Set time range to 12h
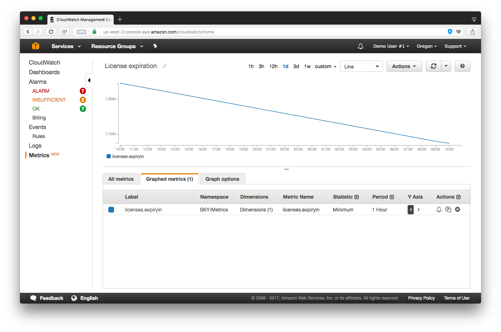Screen dimensions: 501x332 coord(273,66)
